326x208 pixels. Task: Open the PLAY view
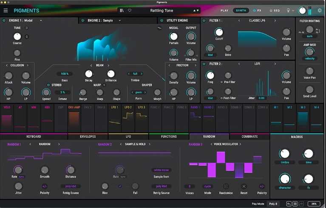coord(224,11)
